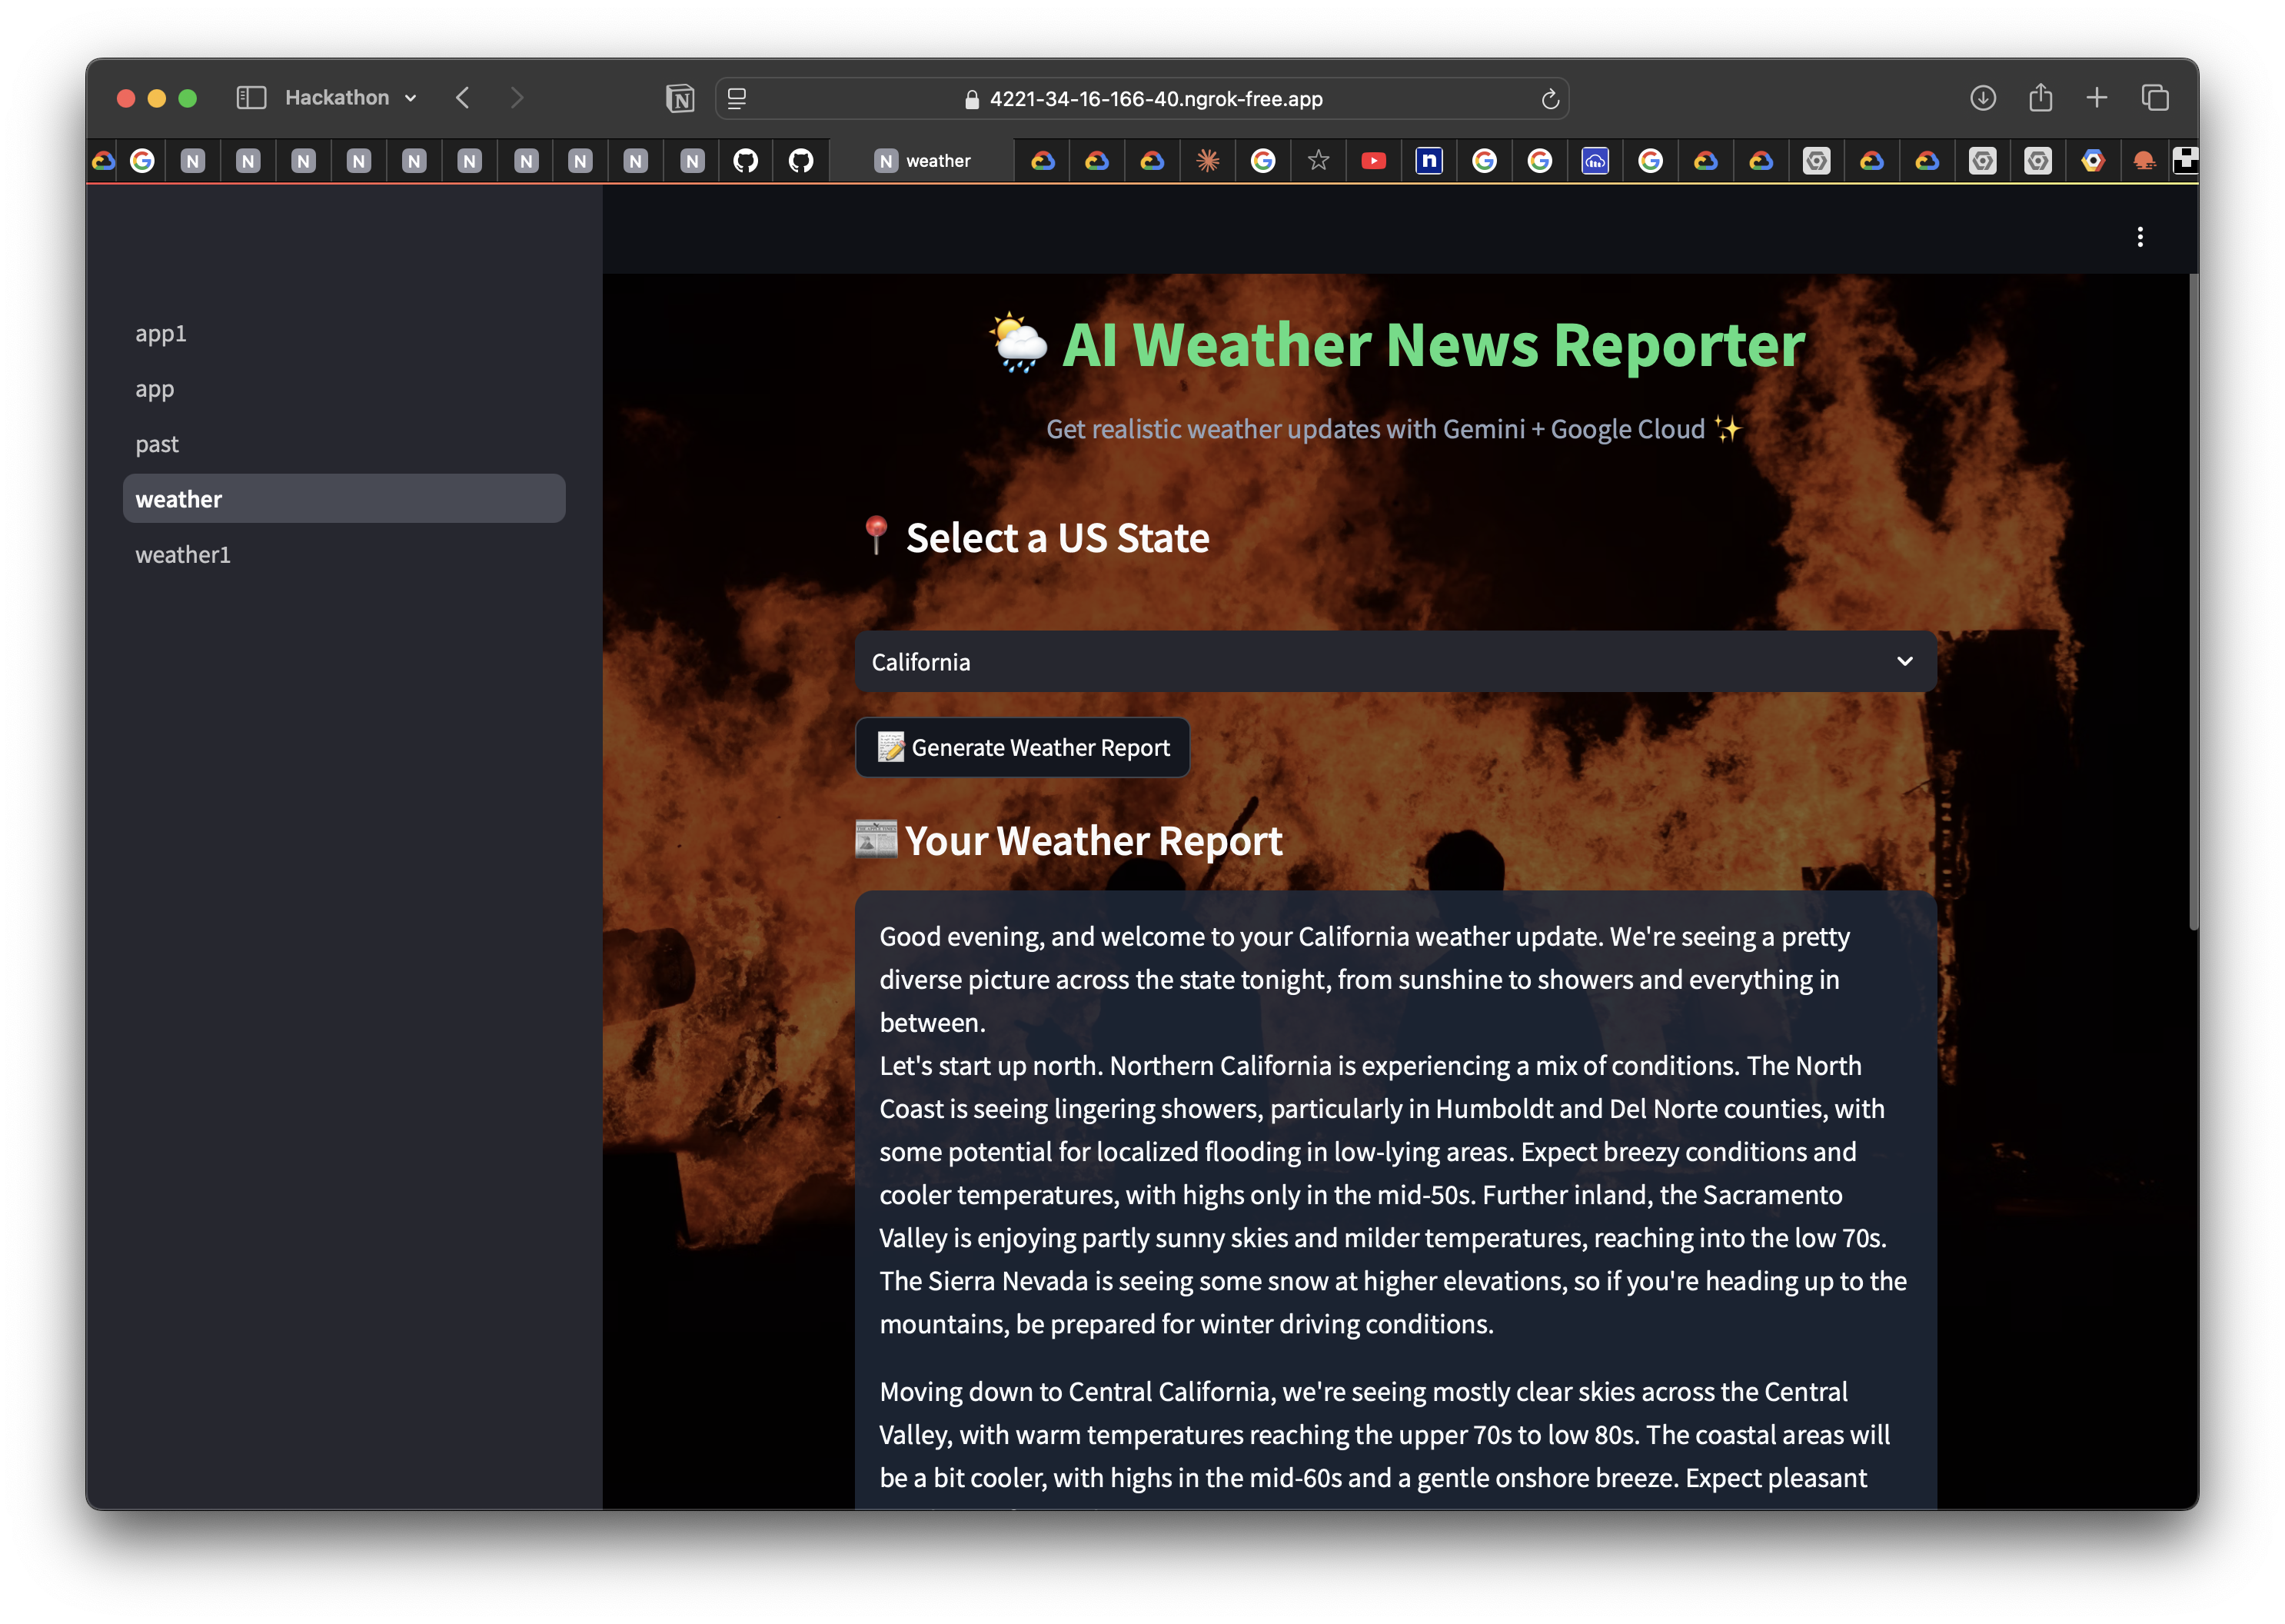Click the Safari sidebar toggle icon
The width and height of the screenshot is (2285, 1624).
[x=250, y=98]
